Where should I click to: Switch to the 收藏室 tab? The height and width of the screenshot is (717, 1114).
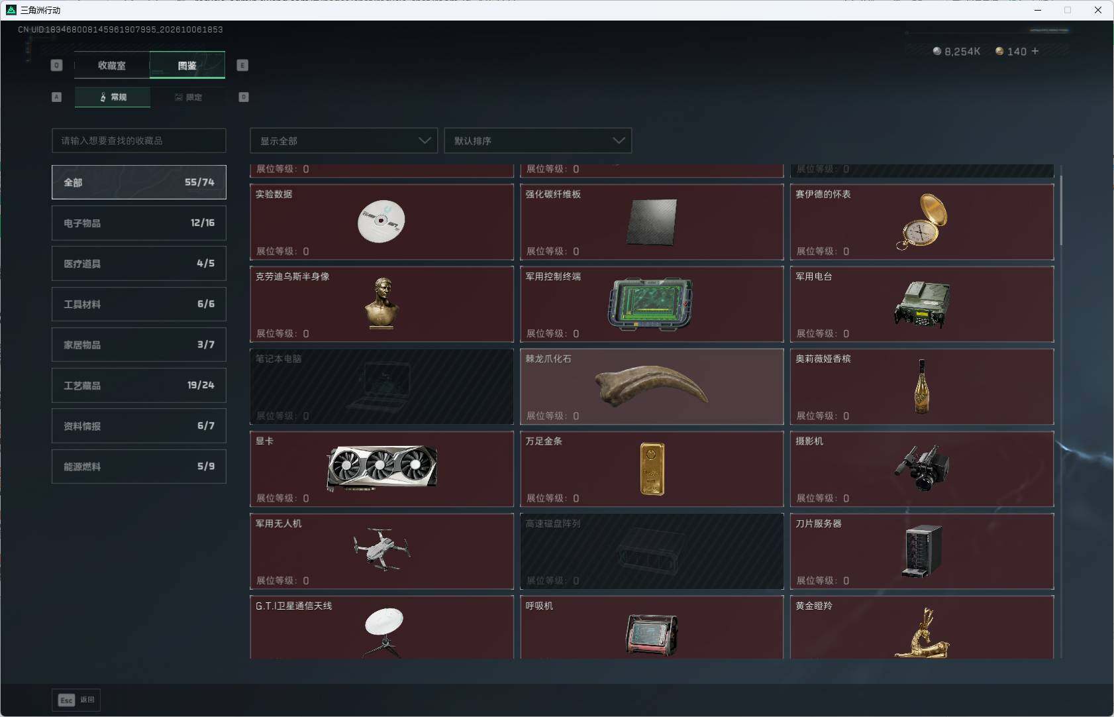(x=112, y=65)
